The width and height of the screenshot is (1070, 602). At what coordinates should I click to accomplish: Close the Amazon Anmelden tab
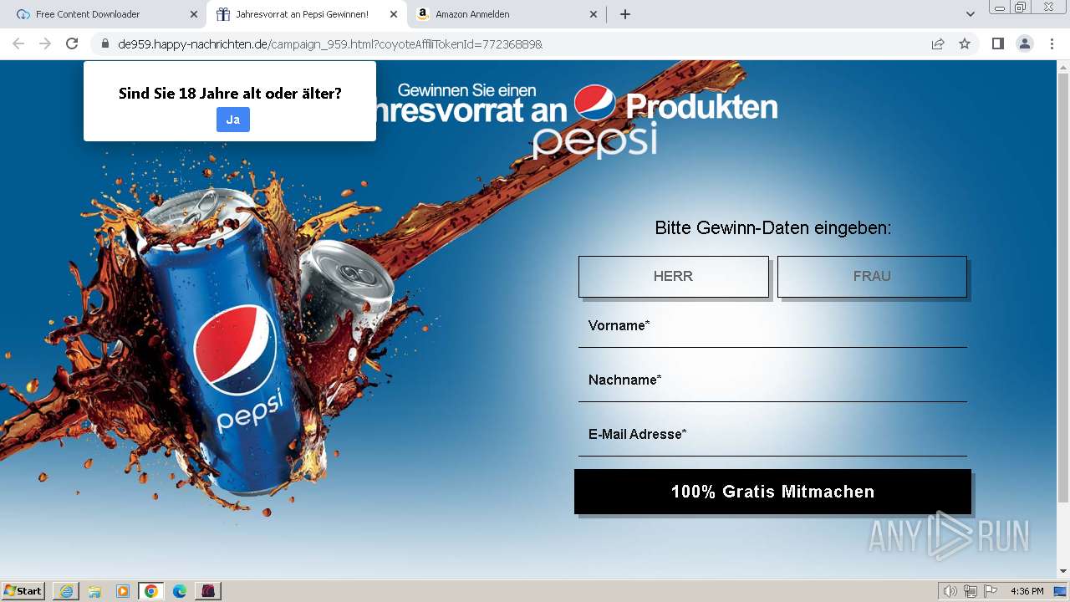(x=593, y=14)
